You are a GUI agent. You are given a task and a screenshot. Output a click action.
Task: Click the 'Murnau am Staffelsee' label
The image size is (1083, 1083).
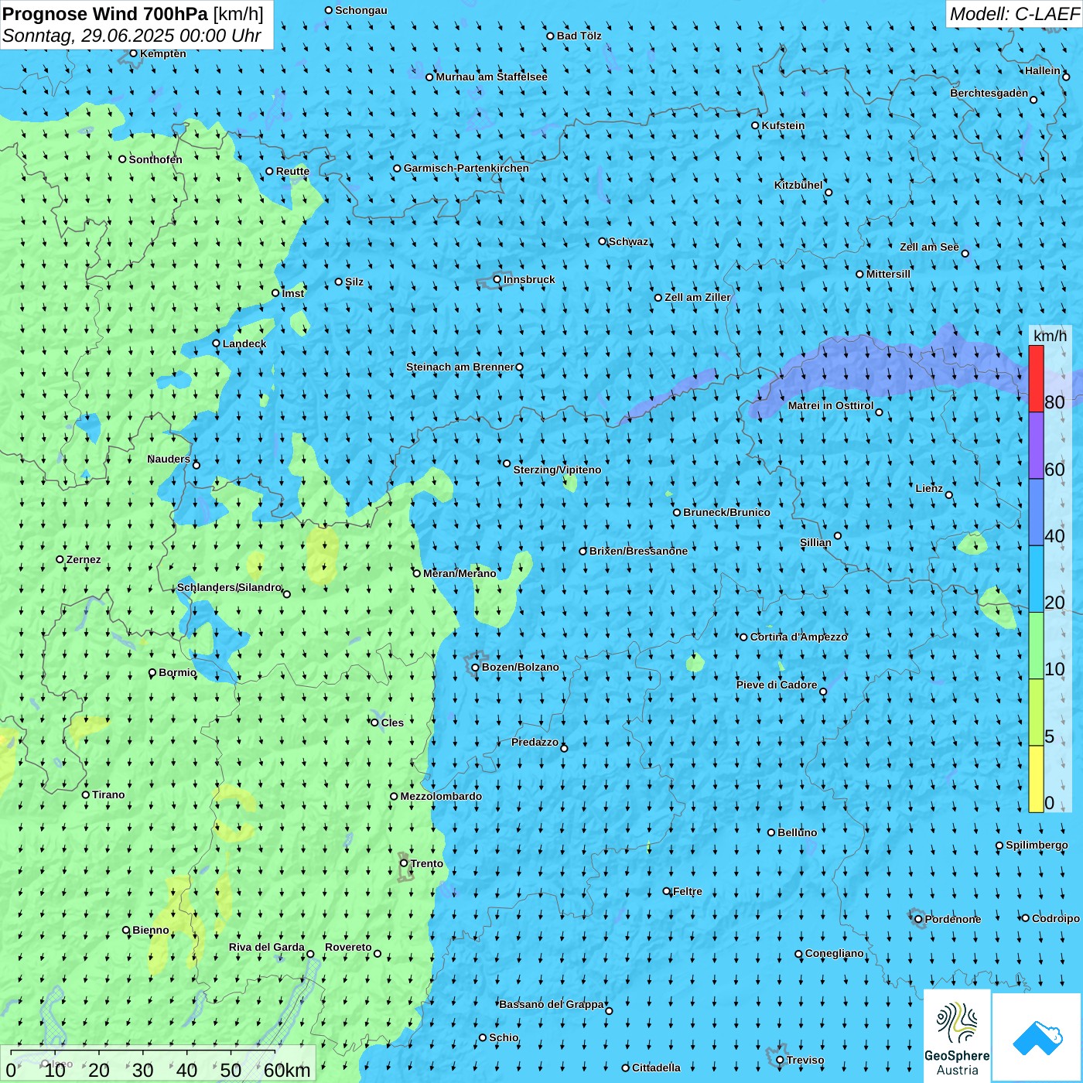(x=491, y=77)
